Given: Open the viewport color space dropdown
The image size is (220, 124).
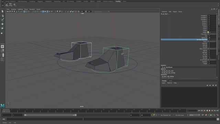Looking at the screenshot, I should pyautogui.click(x=102, y=11).
